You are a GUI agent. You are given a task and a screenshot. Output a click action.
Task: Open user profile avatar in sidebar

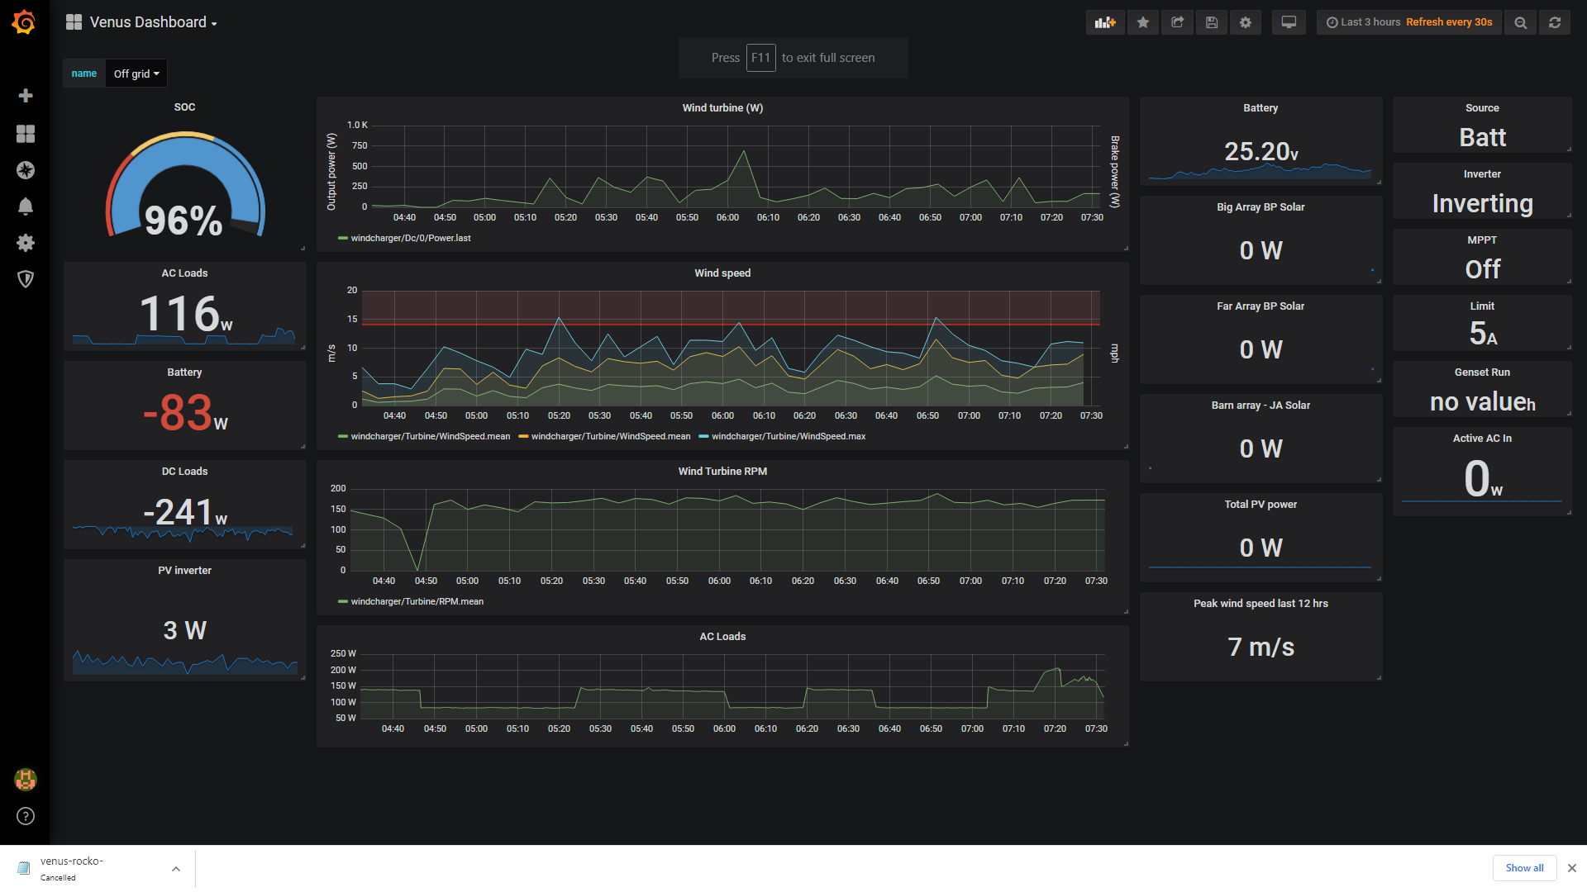pyautogui.click(x=26, y=779)
